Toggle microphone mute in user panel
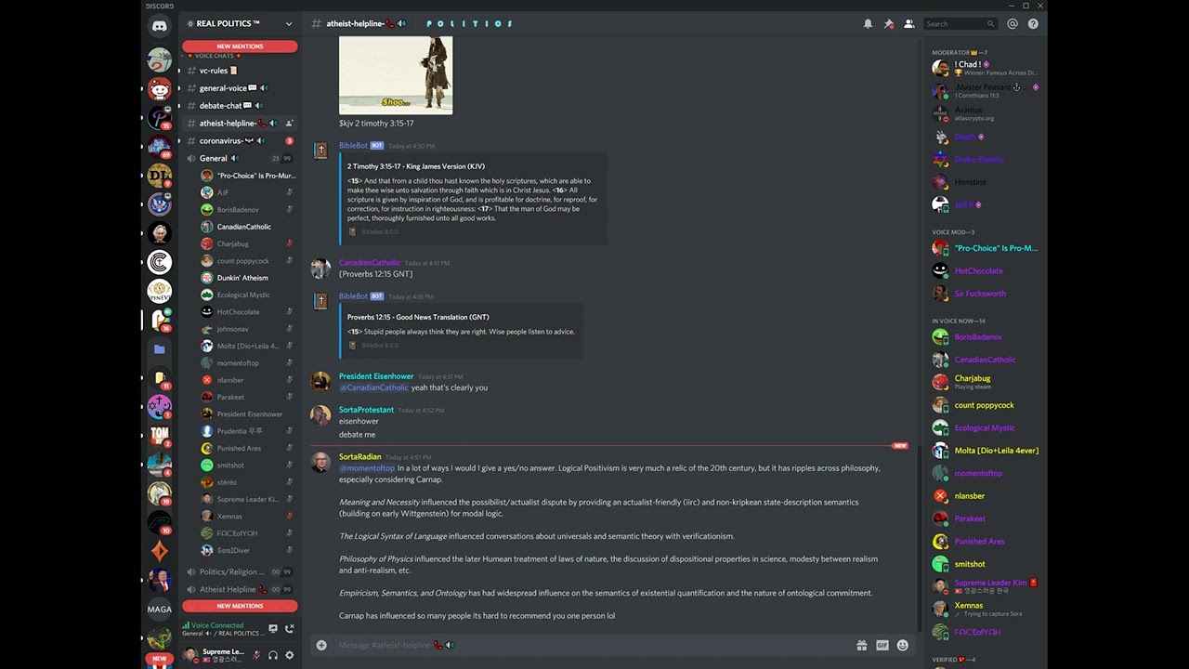This screenshot has height=669, width=1189. (x=256, y=655)
